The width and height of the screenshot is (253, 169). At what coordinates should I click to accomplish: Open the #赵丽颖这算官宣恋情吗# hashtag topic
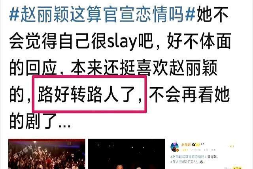tap(102, 14)
